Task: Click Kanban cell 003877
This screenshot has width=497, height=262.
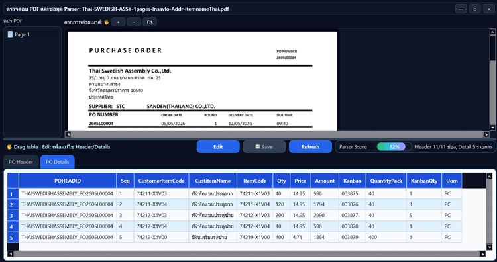Action: point(352,216)
